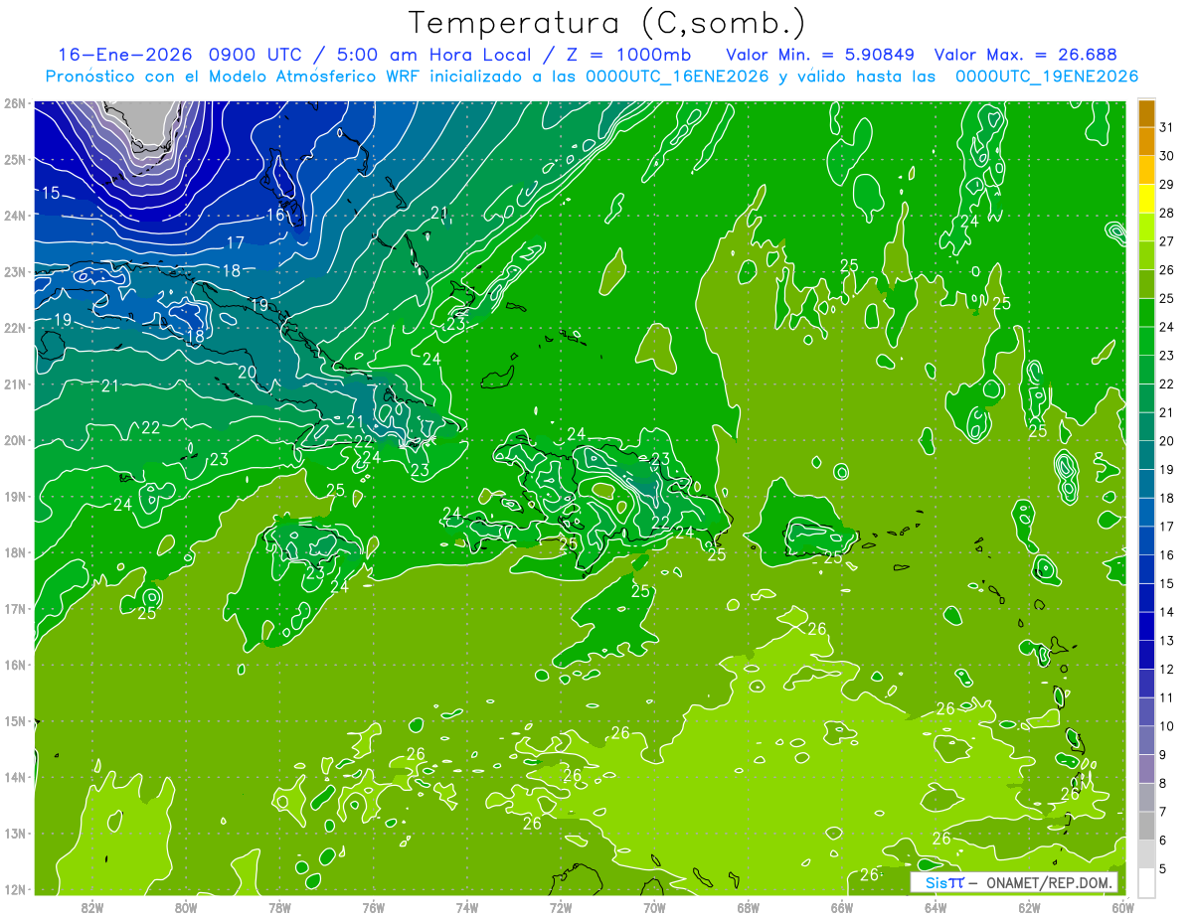Click the latitude axis label '20N'
The height and width of the screenshot is (921, 1193).
pyautogui.click(x=14, y=439)
